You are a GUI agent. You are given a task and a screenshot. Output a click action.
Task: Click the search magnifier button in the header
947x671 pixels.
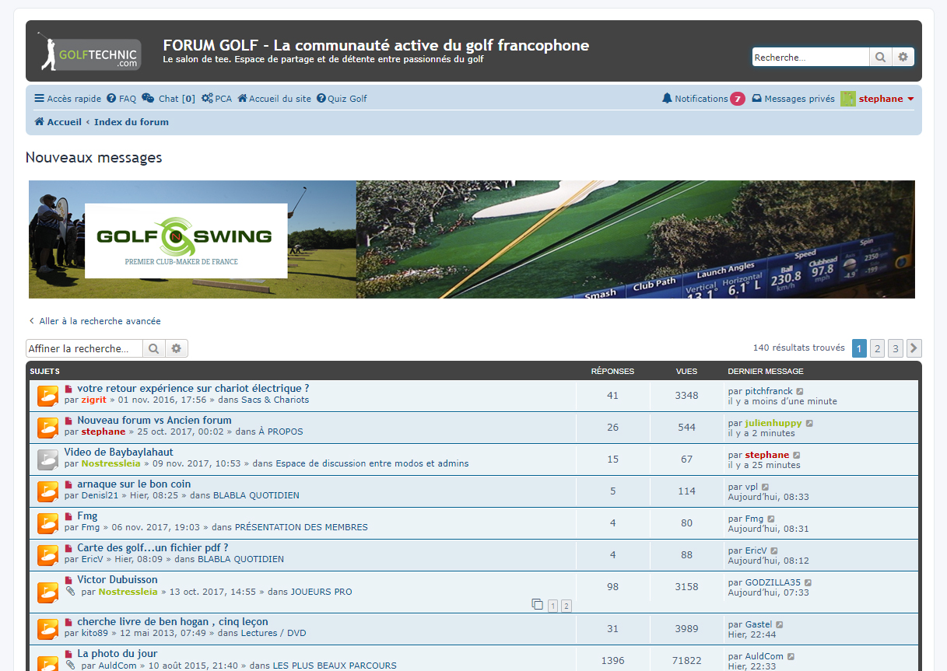click(880, 57)
